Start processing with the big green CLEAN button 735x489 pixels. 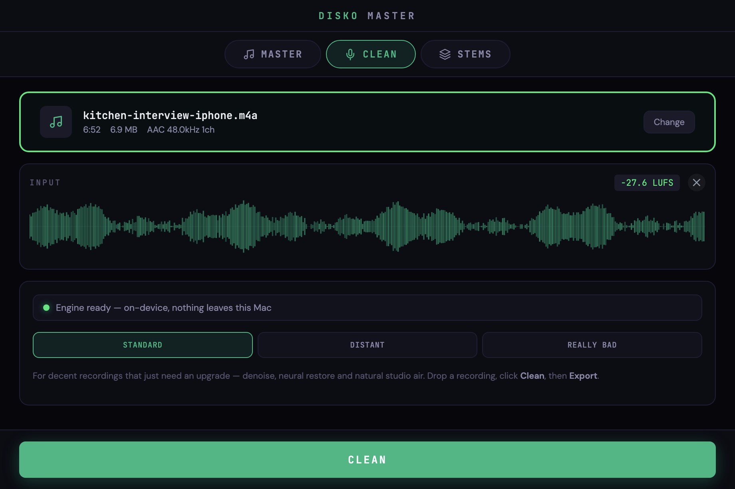[367, 459]
